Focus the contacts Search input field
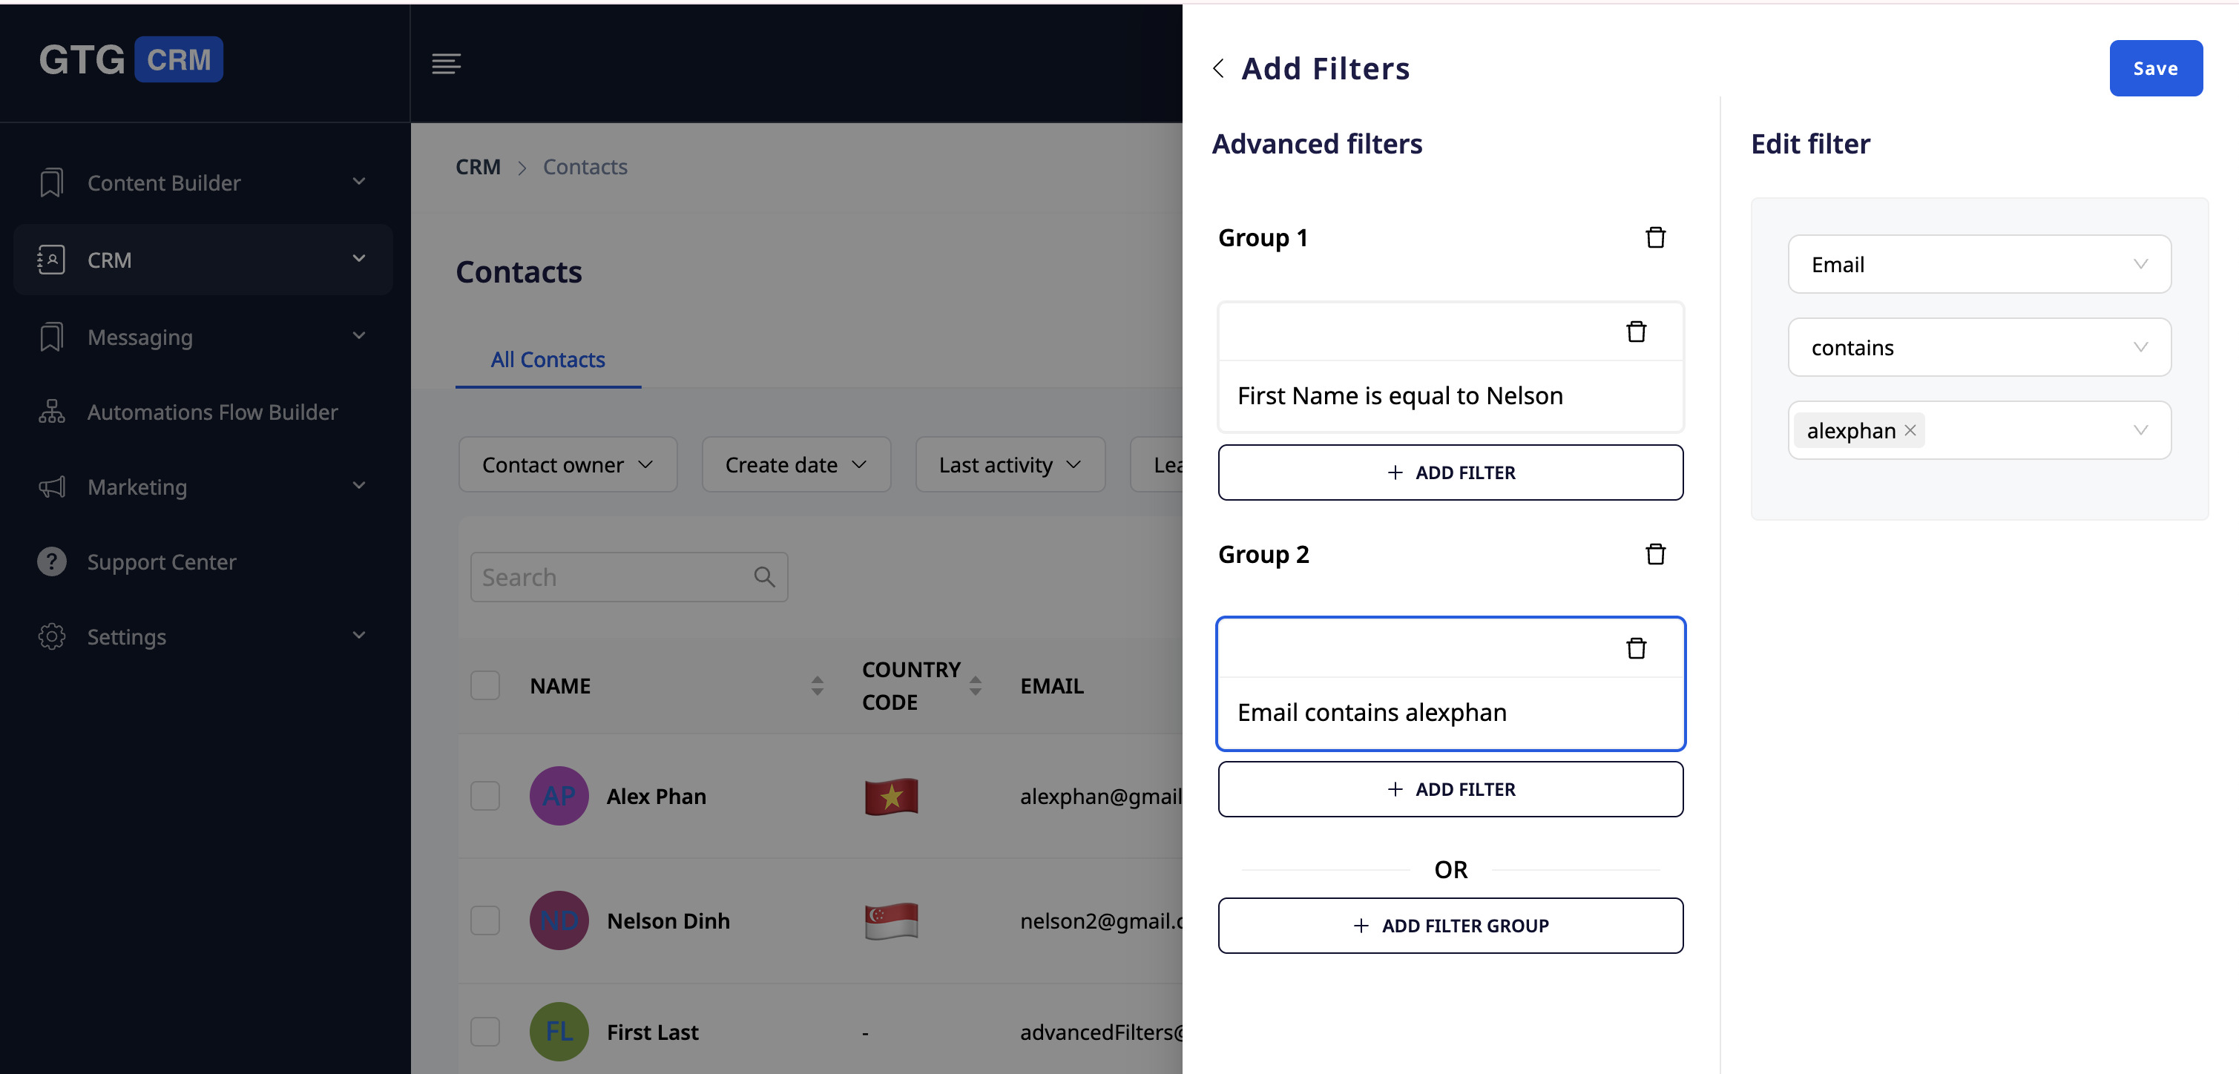 click(x=628, y=576)
